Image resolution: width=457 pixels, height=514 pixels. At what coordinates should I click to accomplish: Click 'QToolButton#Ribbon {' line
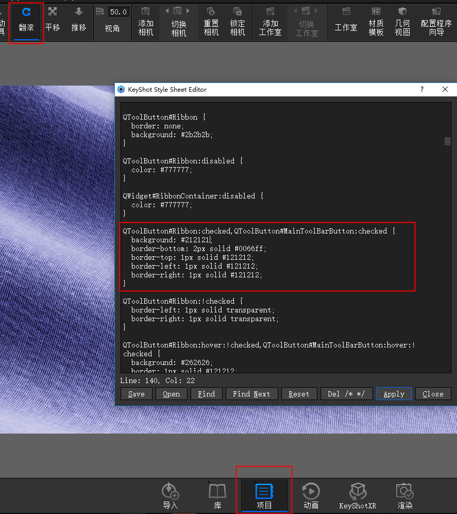(x=164, y=118)
